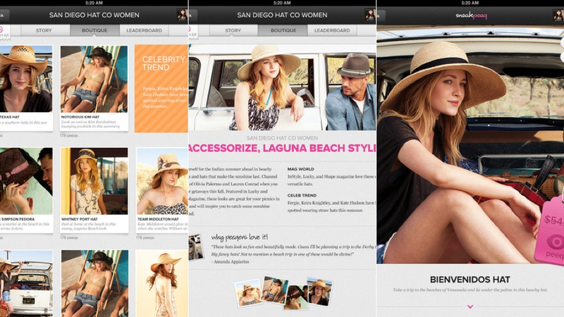Tap the Bienvenidos Hat description text

[470, 290]
